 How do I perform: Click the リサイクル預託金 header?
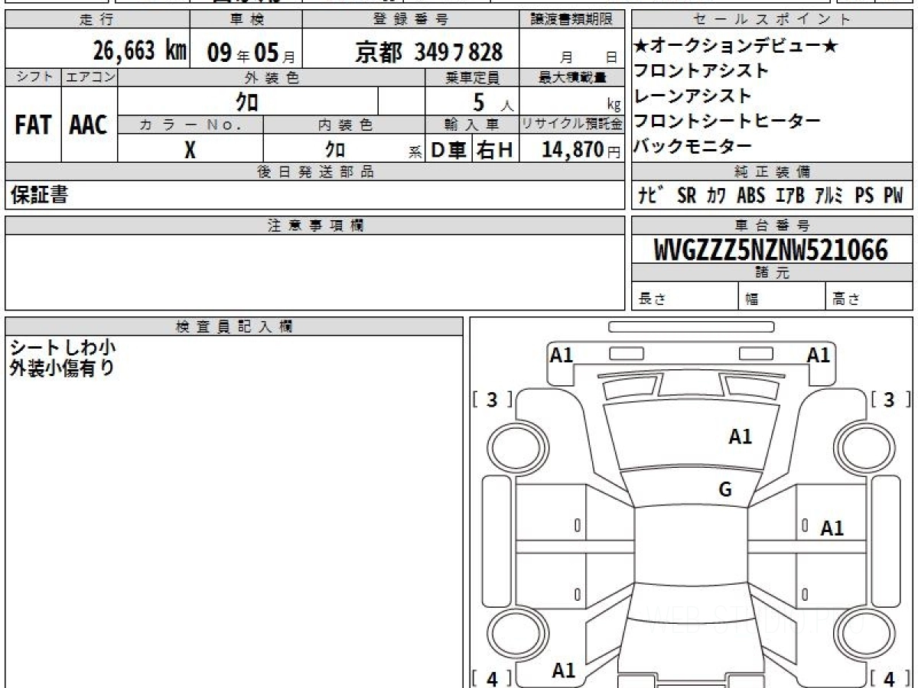572,125
